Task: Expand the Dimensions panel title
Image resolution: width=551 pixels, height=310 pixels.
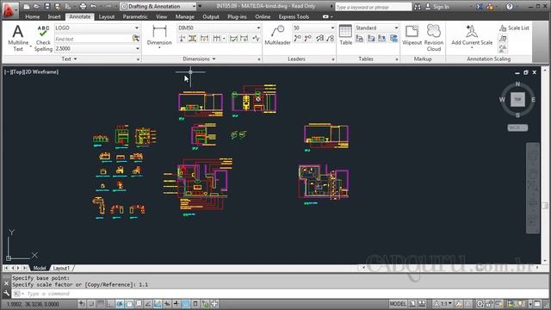Action: coord(199,59)
